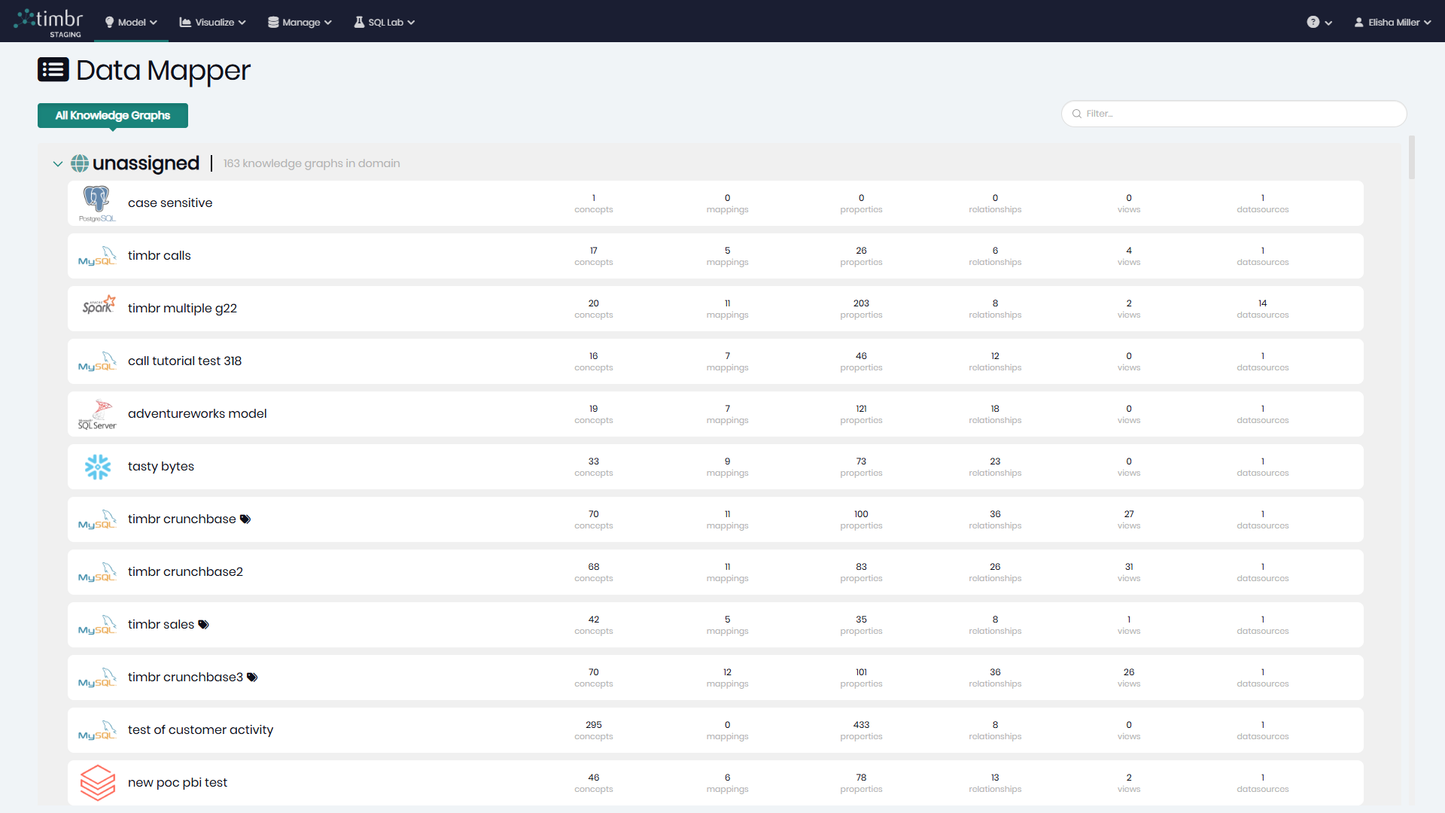Open the Elisha Miller user menu
This screenshot has width=1445, height=813.
tap(1392, 23)
